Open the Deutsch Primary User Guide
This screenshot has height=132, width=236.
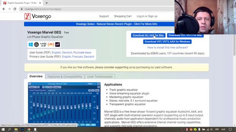point(89,56)
